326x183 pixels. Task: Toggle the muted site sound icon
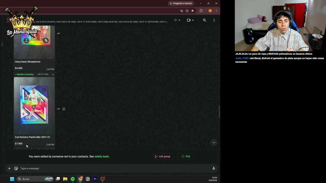click(x=182, y=11)
